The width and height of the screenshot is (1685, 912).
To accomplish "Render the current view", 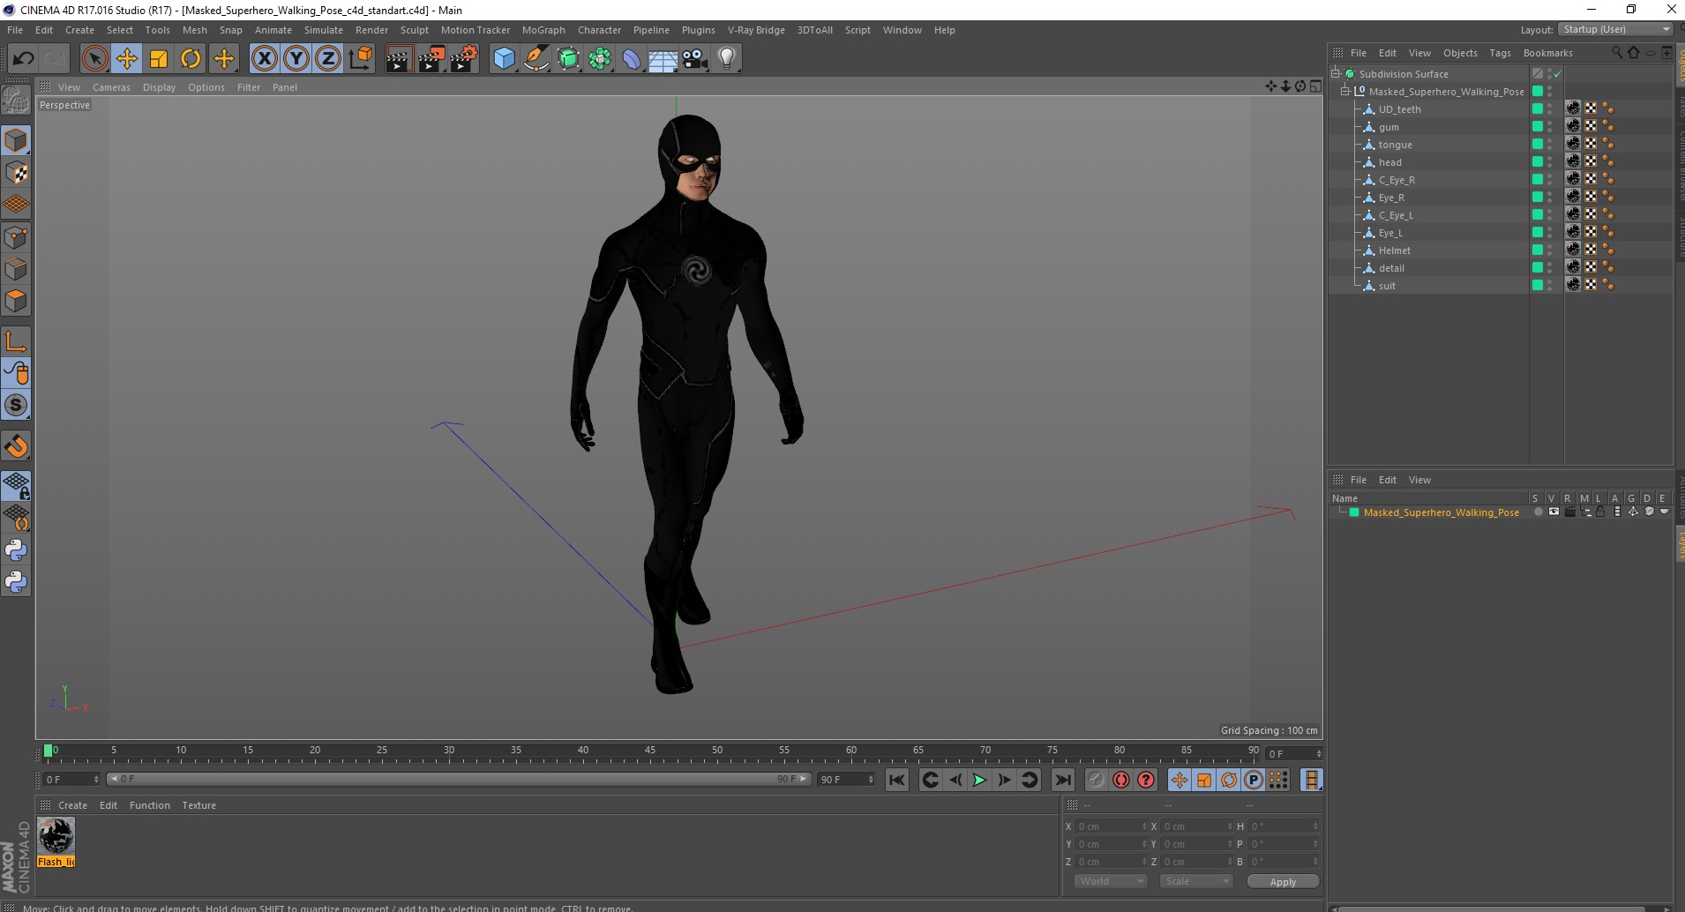I will [x=399, y=59].
